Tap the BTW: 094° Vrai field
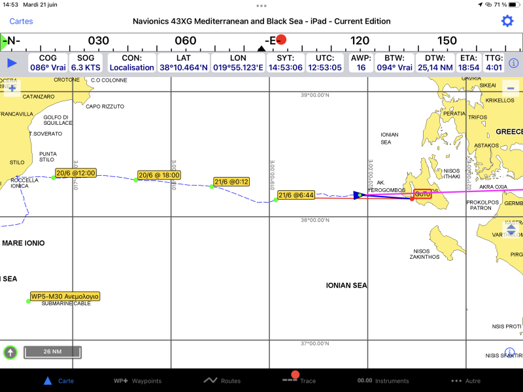 pyautogui.click(x=395, y=63)
